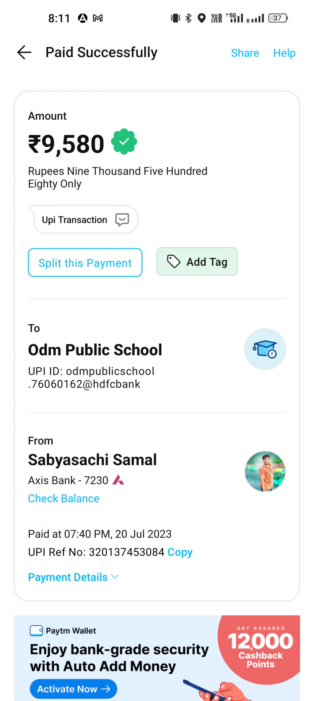The image size is (314, 701).
Task: Copy the UPI Ref No
Action: 180,552
